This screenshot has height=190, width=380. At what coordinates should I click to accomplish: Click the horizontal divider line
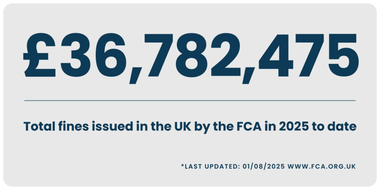point(190,101)
